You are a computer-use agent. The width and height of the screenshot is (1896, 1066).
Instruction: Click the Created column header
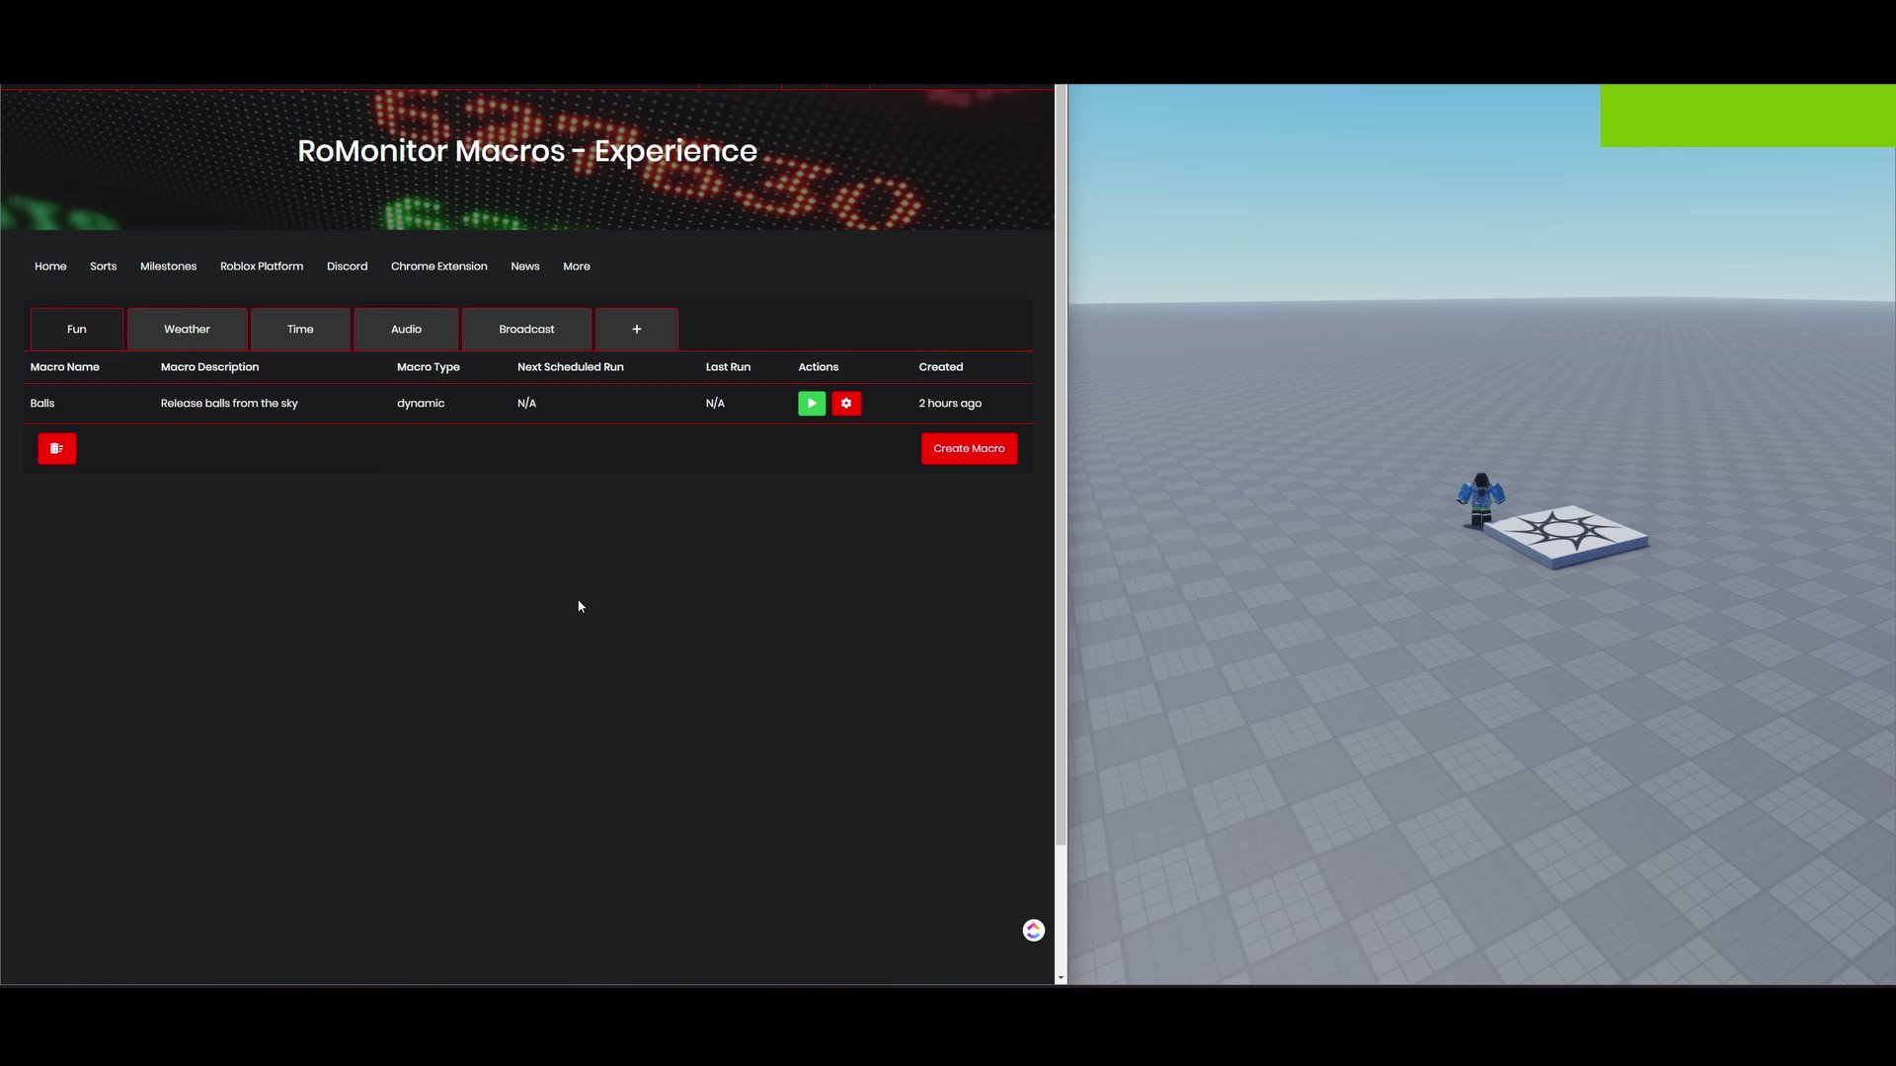(941, 367)
